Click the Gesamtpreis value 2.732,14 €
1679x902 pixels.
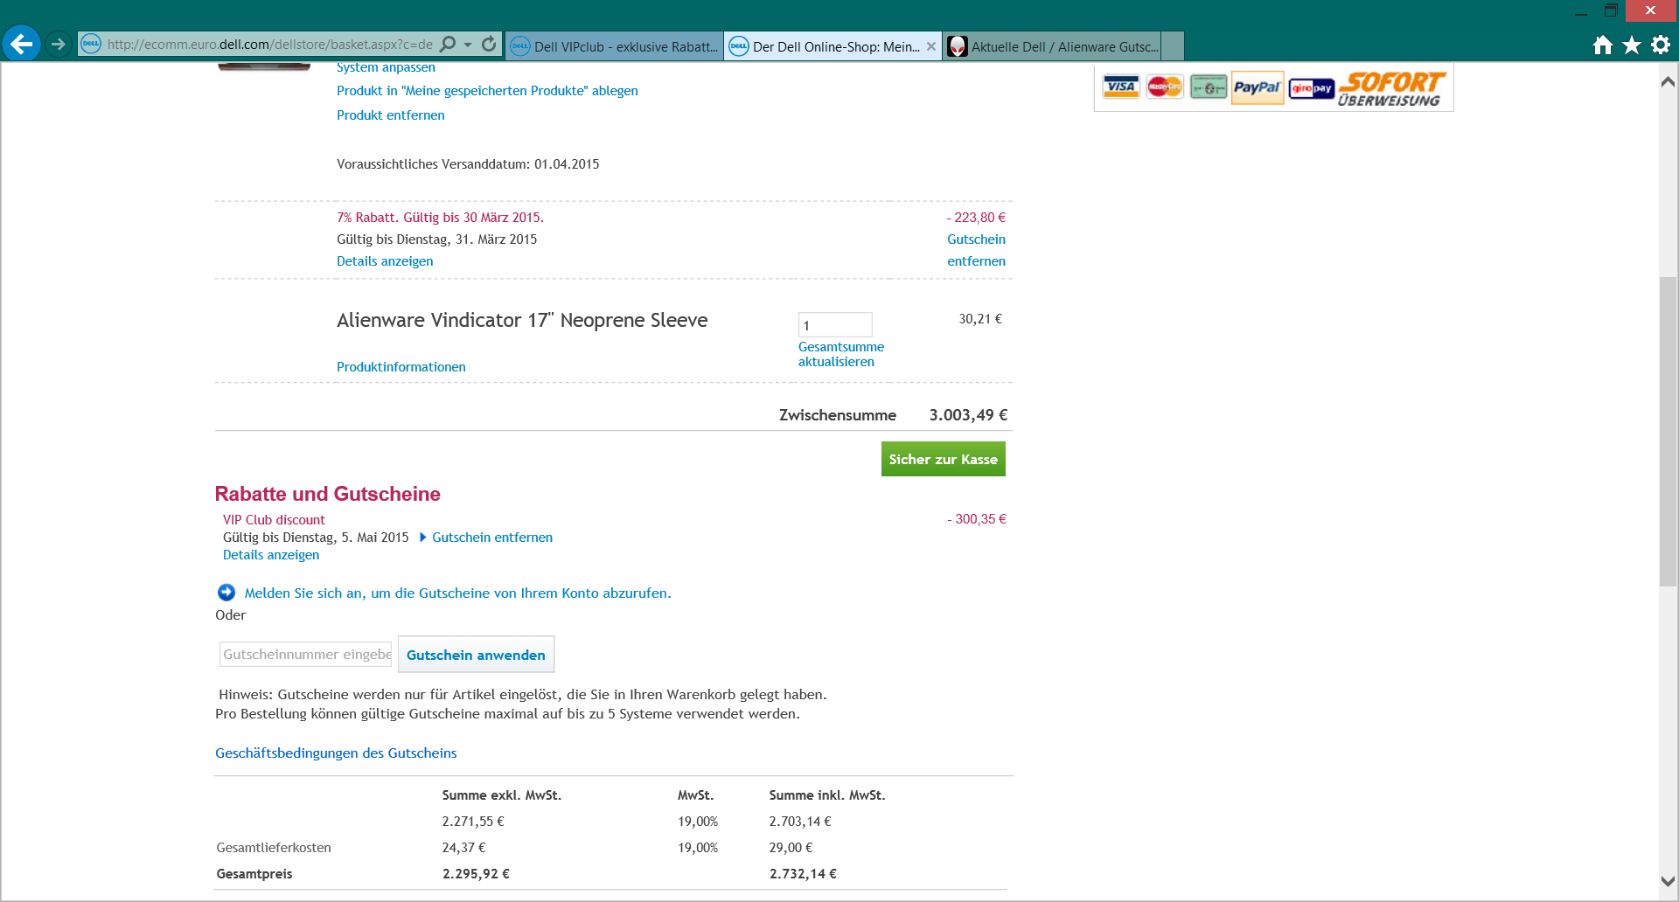coord(803,874)
